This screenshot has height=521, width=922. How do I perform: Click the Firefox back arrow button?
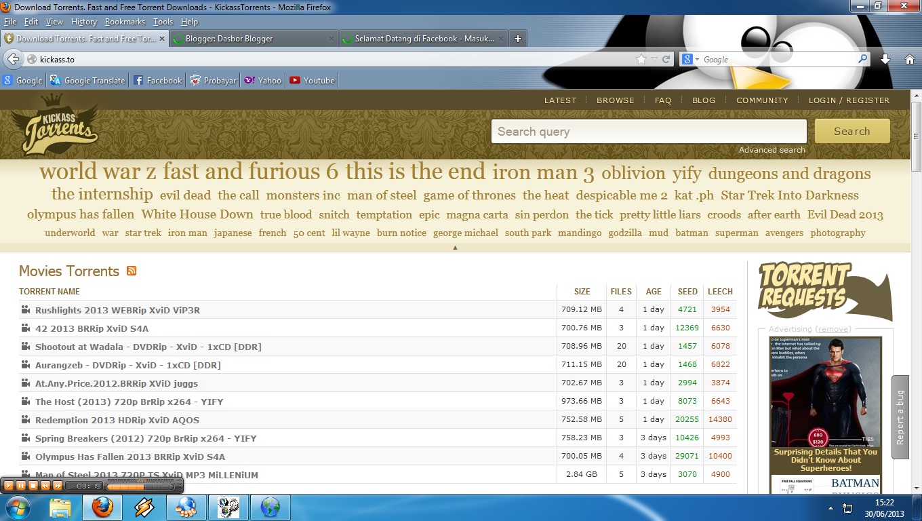coord(13,59)
